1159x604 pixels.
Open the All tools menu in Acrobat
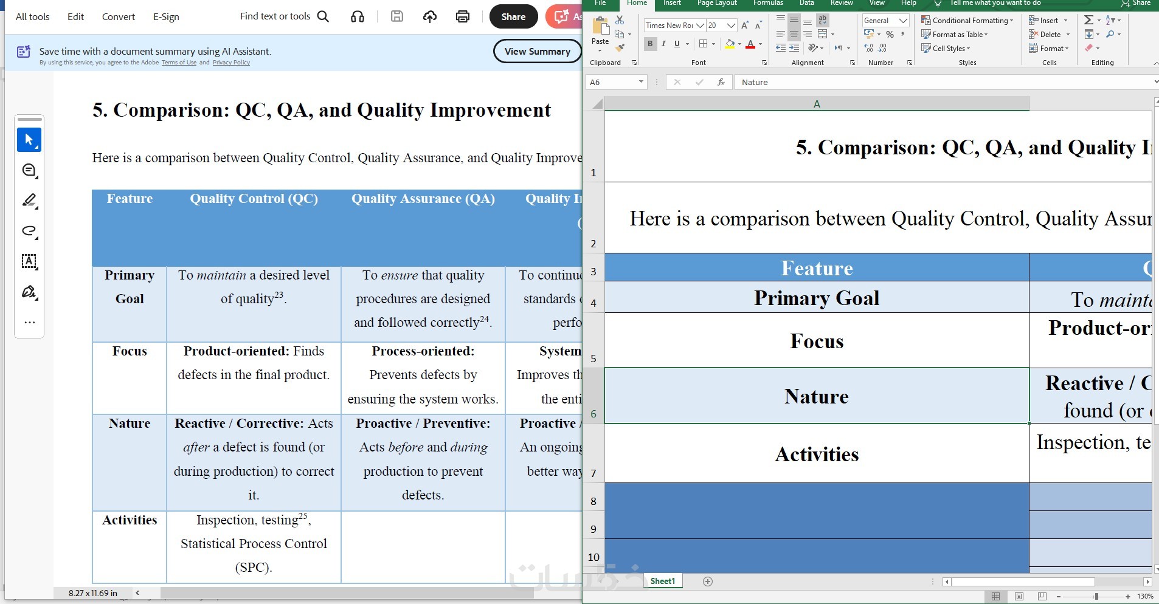33,16
